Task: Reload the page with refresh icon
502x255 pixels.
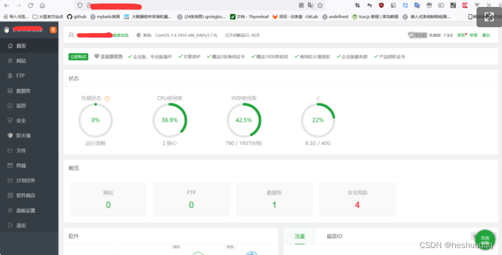Action: [x=30, y=5]
